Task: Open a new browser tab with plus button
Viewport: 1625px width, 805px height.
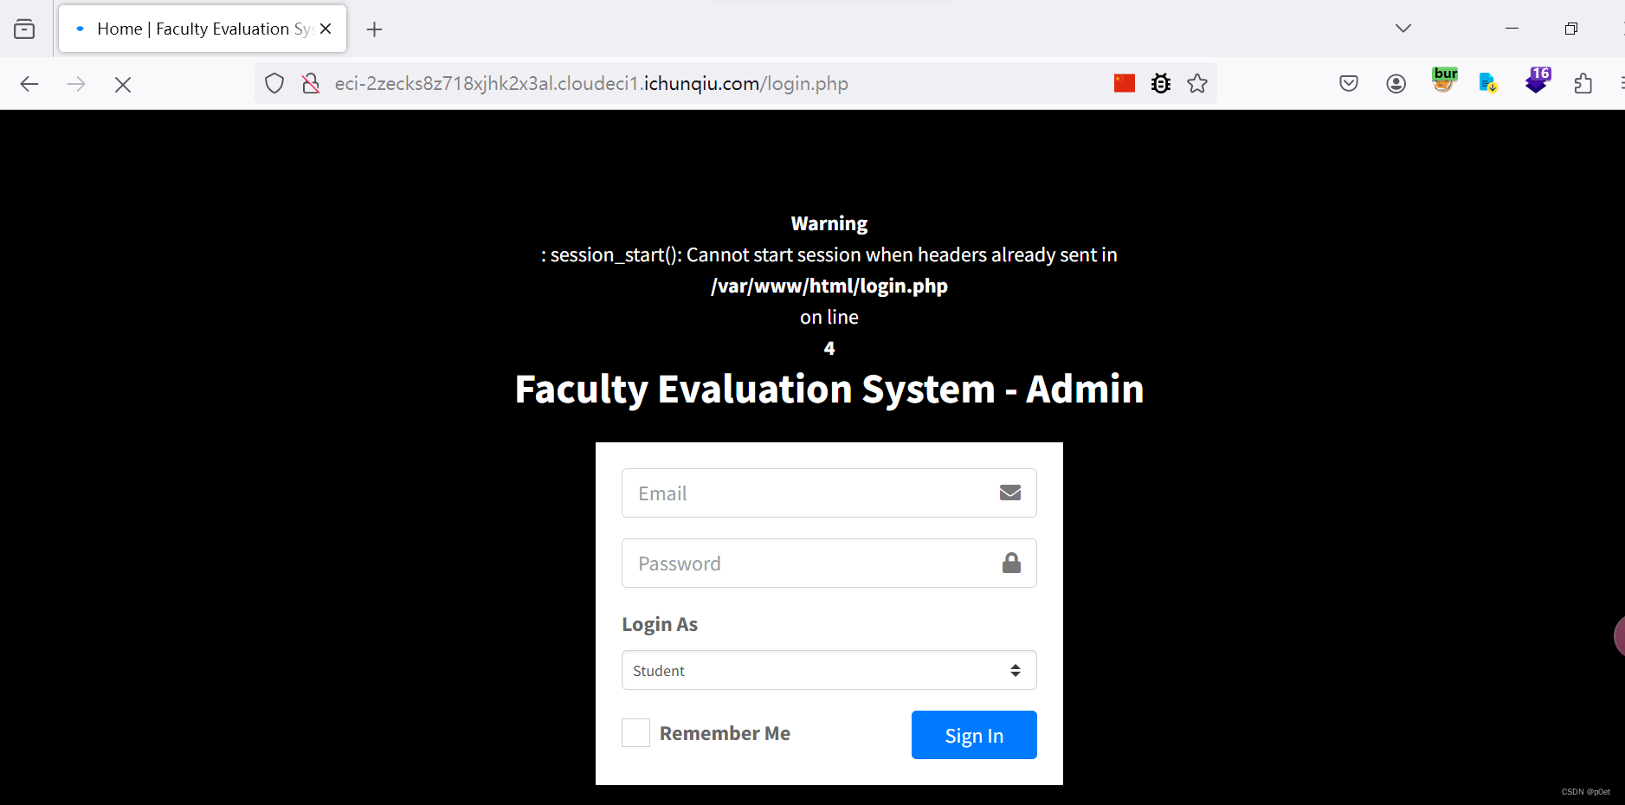Action: [x=374, y=29]
